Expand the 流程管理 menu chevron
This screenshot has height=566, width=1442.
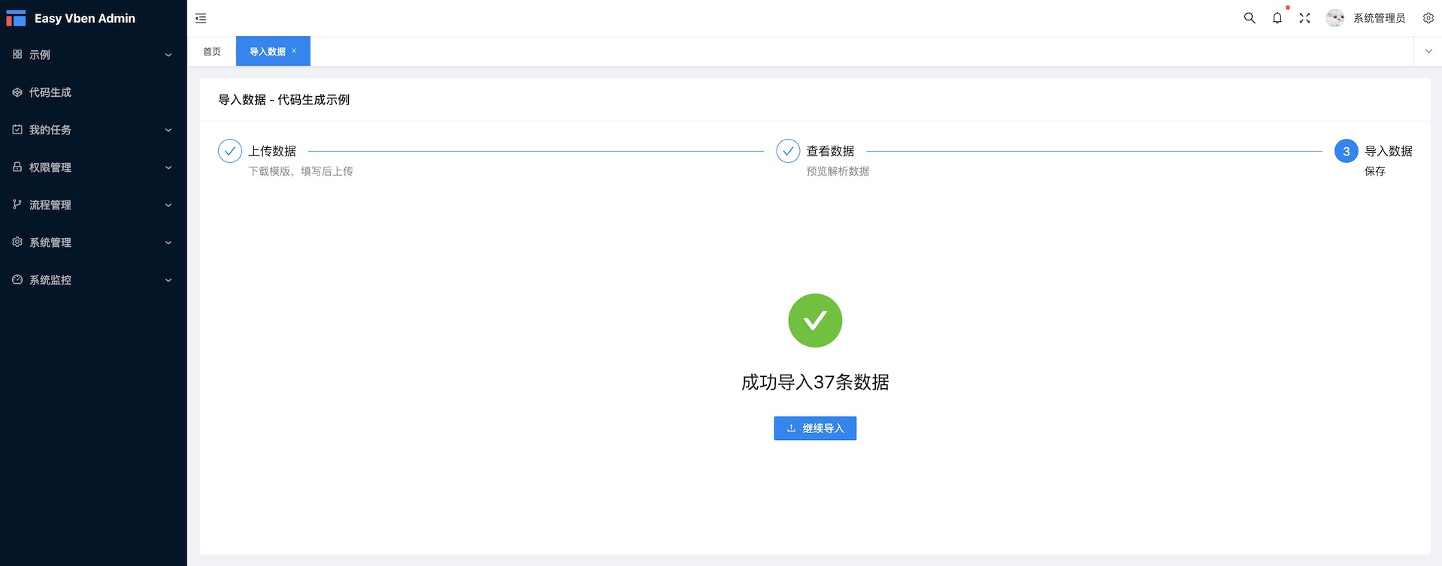[168, 205]
